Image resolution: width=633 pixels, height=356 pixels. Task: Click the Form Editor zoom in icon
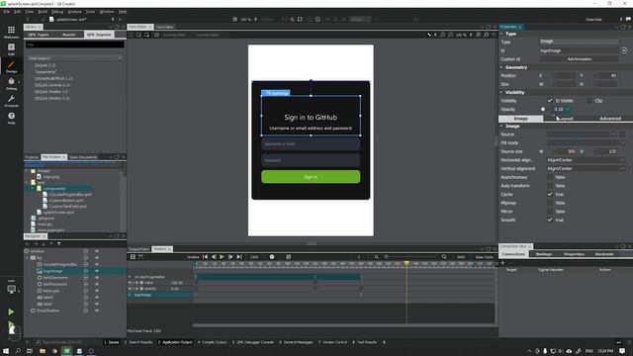coord(443,35)
